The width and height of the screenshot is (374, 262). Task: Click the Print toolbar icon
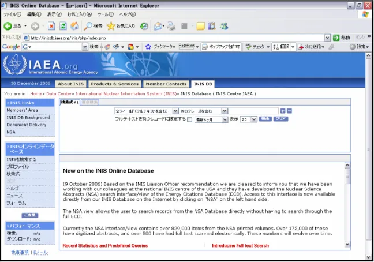[x=171, y=26]
